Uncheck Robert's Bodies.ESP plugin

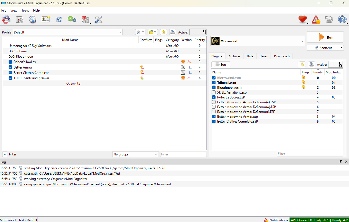(x=214, y=97)
